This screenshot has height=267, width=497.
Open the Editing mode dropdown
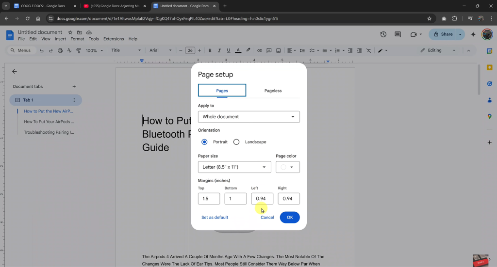(x=438, y=50)
